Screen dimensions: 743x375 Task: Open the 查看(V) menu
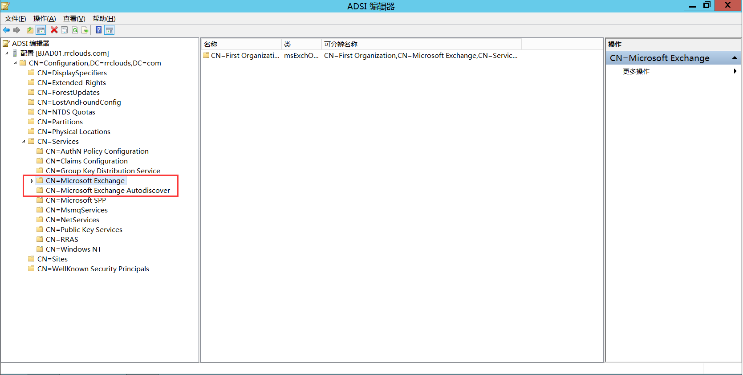click(x=74, y=18)
